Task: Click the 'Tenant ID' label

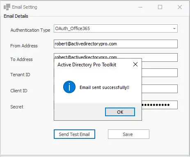Action: click(x=20, y=75)
